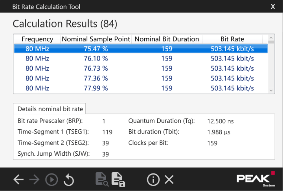Click the PEAK System logo
Image resolution: width=283 pixels, height=191 pixels.
click(256, 179)
